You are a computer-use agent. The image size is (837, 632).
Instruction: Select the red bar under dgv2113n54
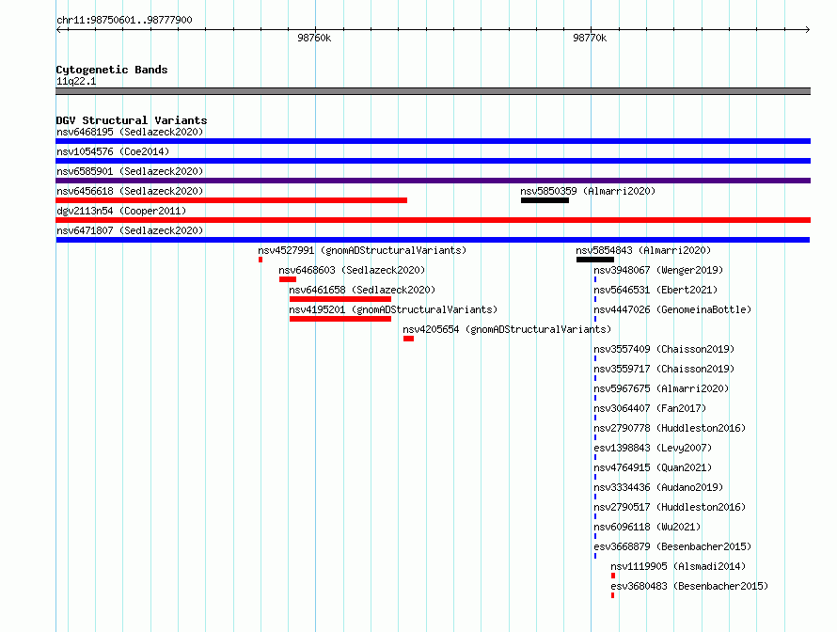433,220
